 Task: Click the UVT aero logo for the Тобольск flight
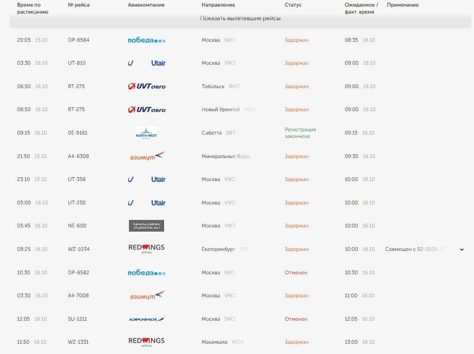(146, 86)
